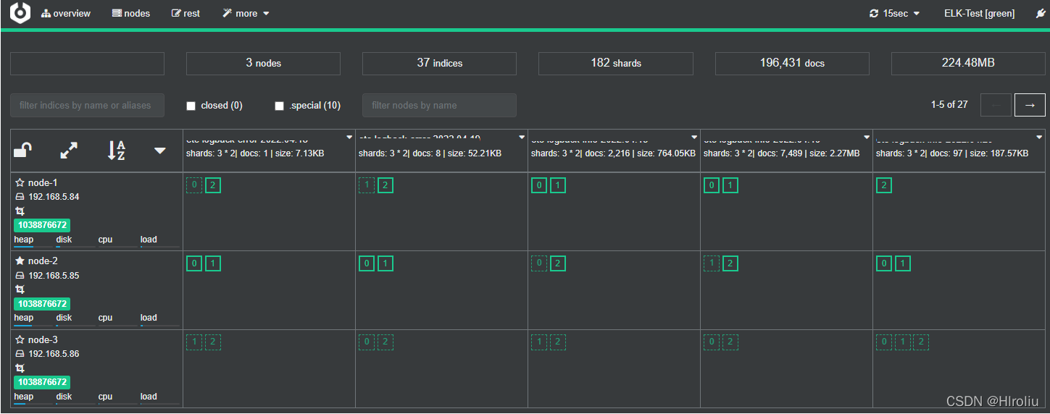Screen dimensions: 1050x414
Task: Select replica shard 0 on node-1 for 7.13KB index
Action: point(193,185)
